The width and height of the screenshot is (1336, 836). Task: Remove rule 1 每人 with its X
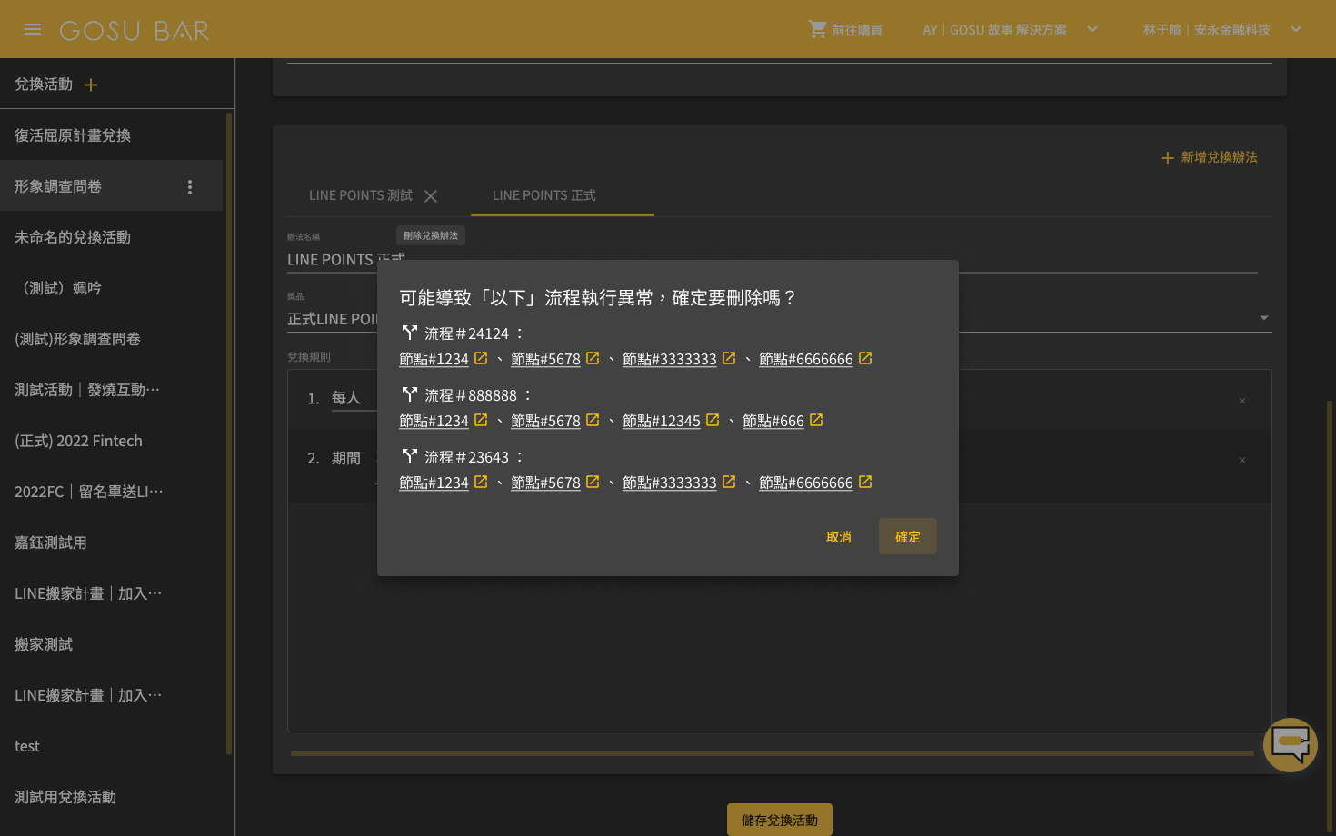(x=1242, y=401)
